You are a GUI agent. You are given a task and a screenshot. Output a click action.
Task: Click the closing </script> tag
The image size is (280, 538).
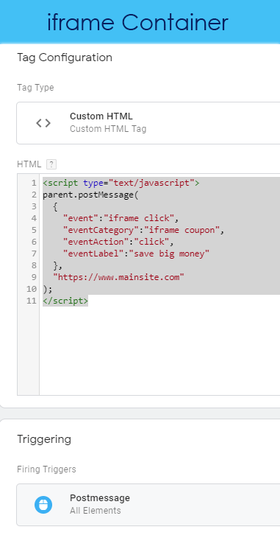(x=65, y=301)
